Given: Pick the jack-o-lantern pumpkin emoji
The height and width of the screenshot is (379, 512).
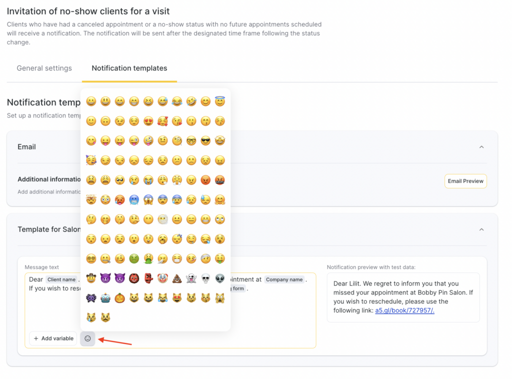Looking at the screenshot, I should (119, 298).
